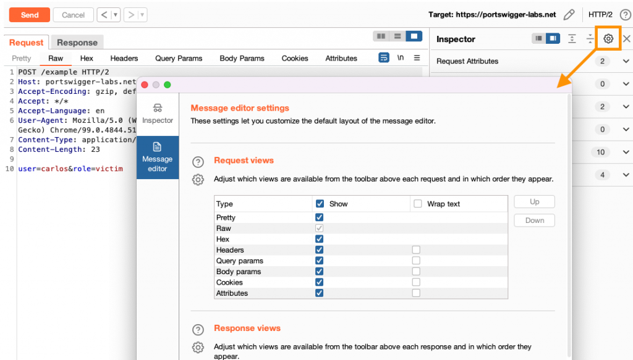
Task: Open help via top-right question mark
Action: point(625,15)
